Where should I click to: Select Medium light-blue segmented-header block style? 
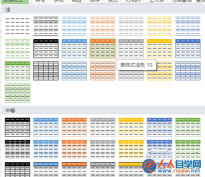point(46,149)
